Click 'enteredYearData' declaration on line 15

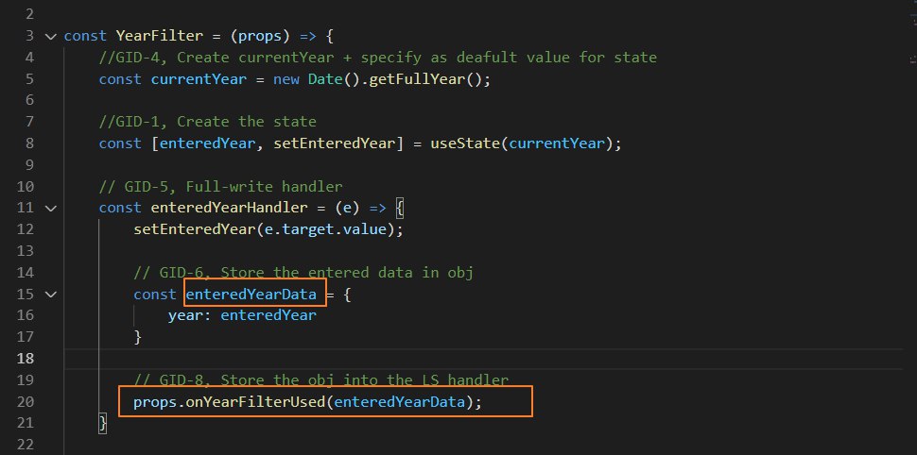251,295
